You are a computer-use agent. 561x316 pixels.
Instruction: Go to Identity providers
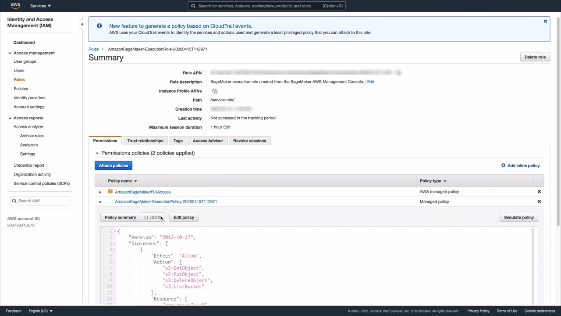click(29, 98)
